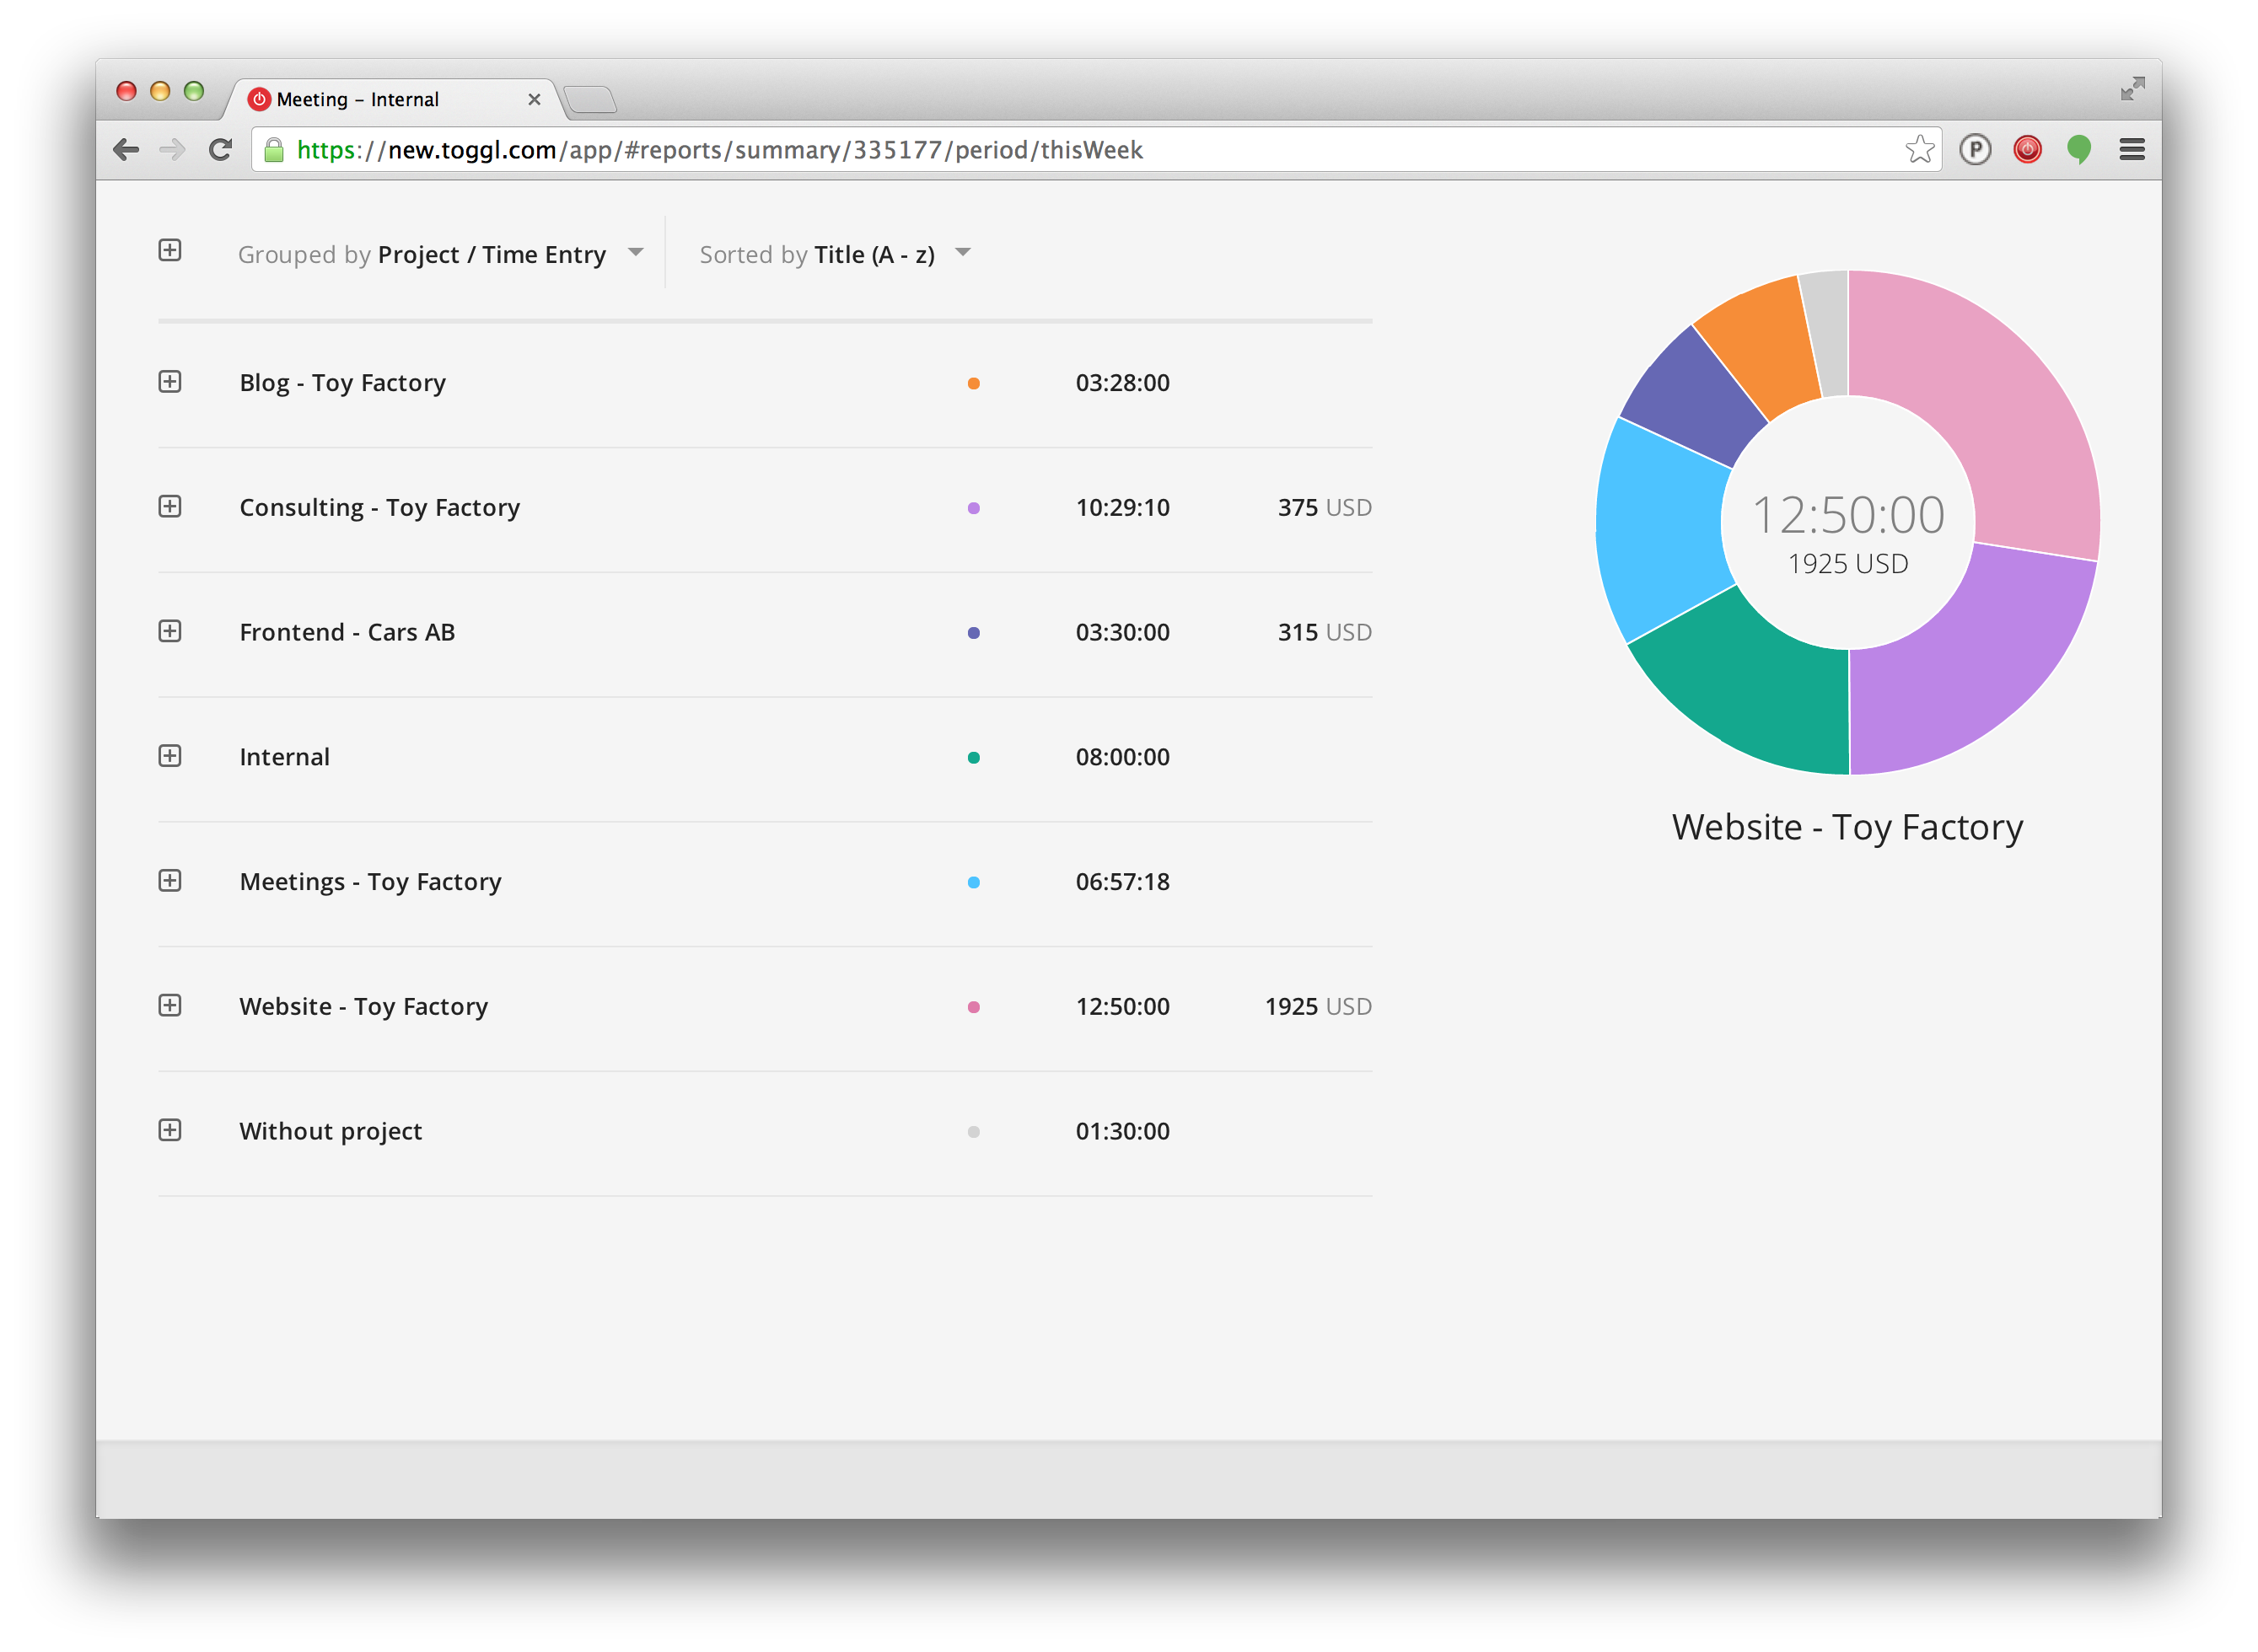Expand the Frontend - Cars AB entry
Viewport: 2258px width, 1652px height.
172,630
